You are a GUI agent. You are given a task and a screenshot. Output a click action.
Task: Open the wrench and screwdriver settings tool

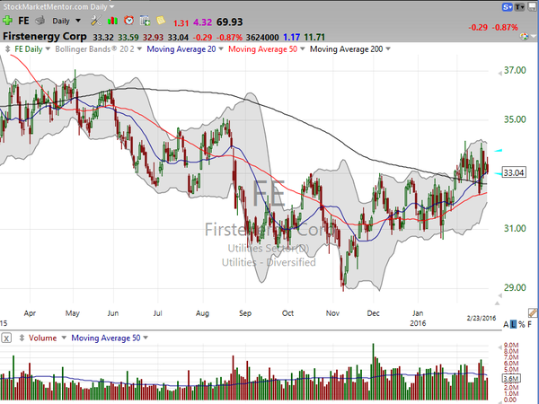pos(96,21)
